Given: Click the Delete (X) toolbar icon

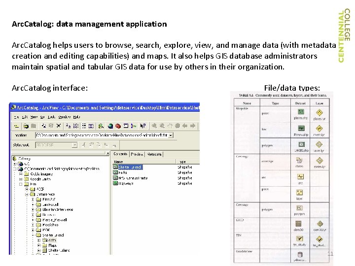Looking at the screenshot, I should click(x=59, y=126).
